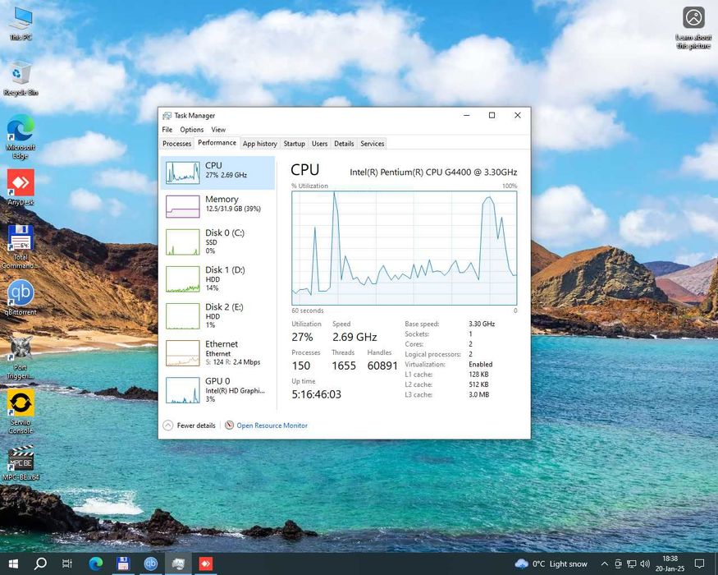Viewport: 718px width, 575px height.
Task: Switch to Edge in taskbar
Action: coord(96,563)
